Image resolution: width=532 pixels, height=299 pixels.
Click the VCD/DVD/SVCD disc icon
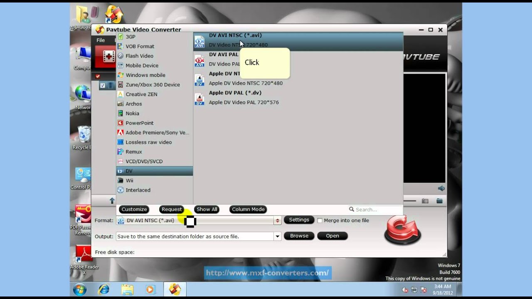121,161
